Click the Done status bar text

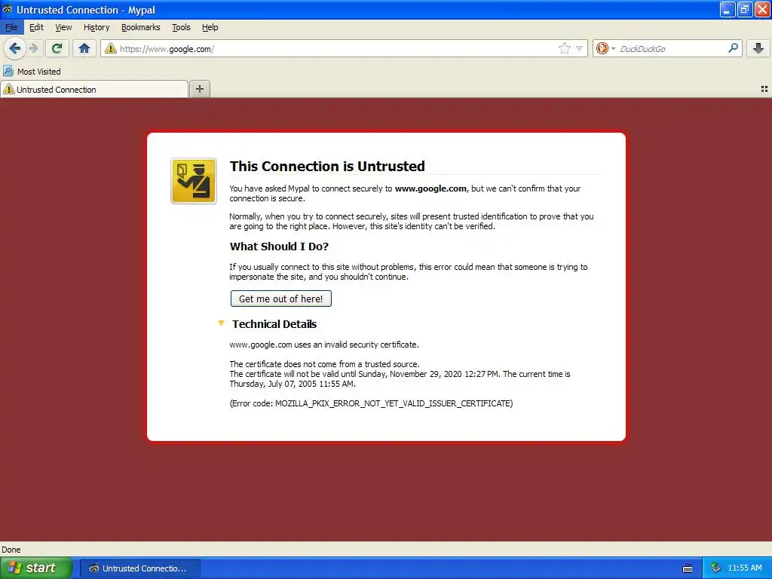[x=11, y=550]
